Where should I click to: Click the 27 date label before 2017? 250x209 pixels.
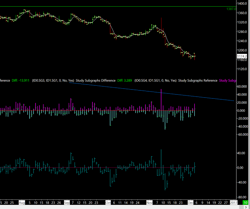[x=226, y=202]
